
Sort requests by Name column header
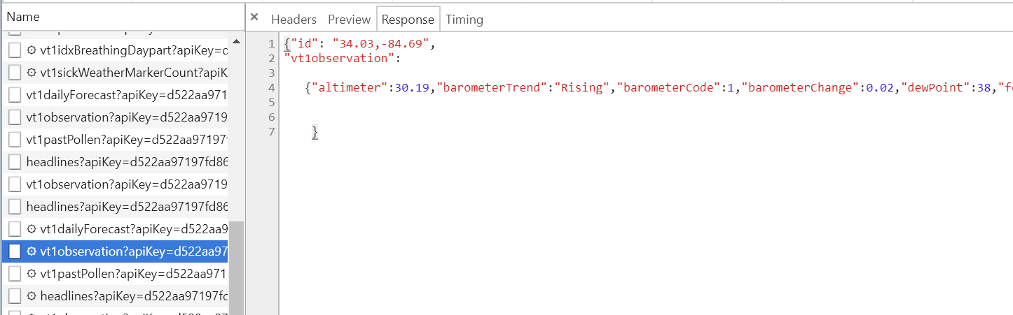122,17
